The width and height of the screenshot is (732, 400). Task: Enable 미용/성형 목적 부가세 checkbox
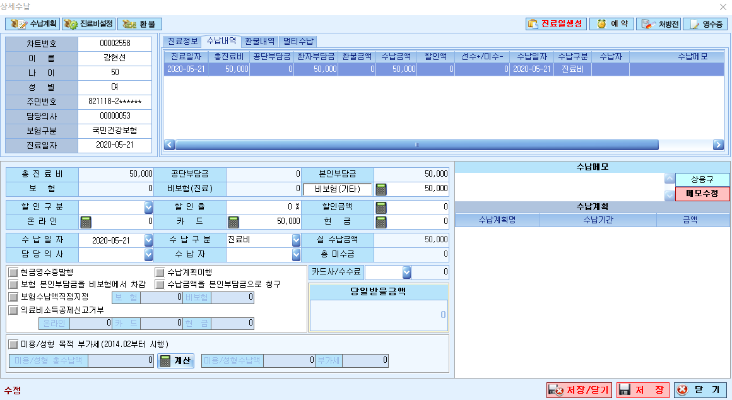tap(13, 344)
